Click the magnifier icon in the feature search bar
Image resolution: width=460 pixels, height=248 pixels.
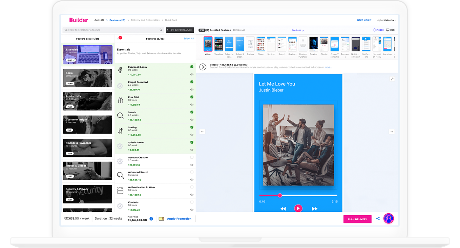161,30
